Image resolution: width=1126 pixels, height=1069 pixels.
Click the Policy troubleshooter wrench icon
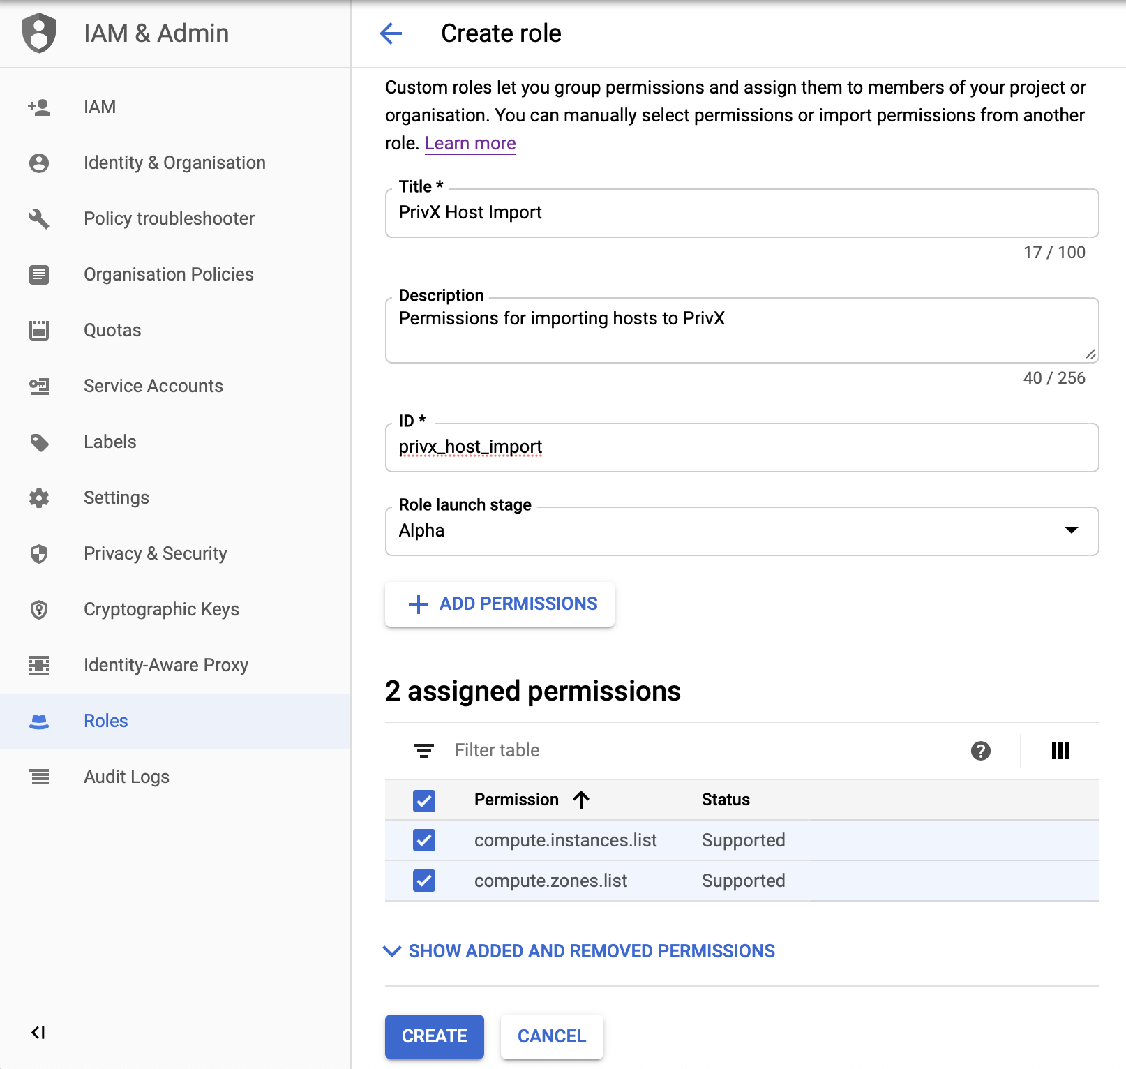[39, 218]
